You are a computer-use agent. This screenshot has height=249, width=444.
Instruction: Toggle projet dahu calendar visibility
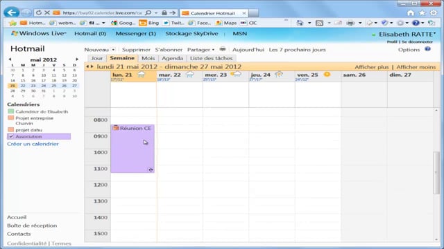click(11, 129)
